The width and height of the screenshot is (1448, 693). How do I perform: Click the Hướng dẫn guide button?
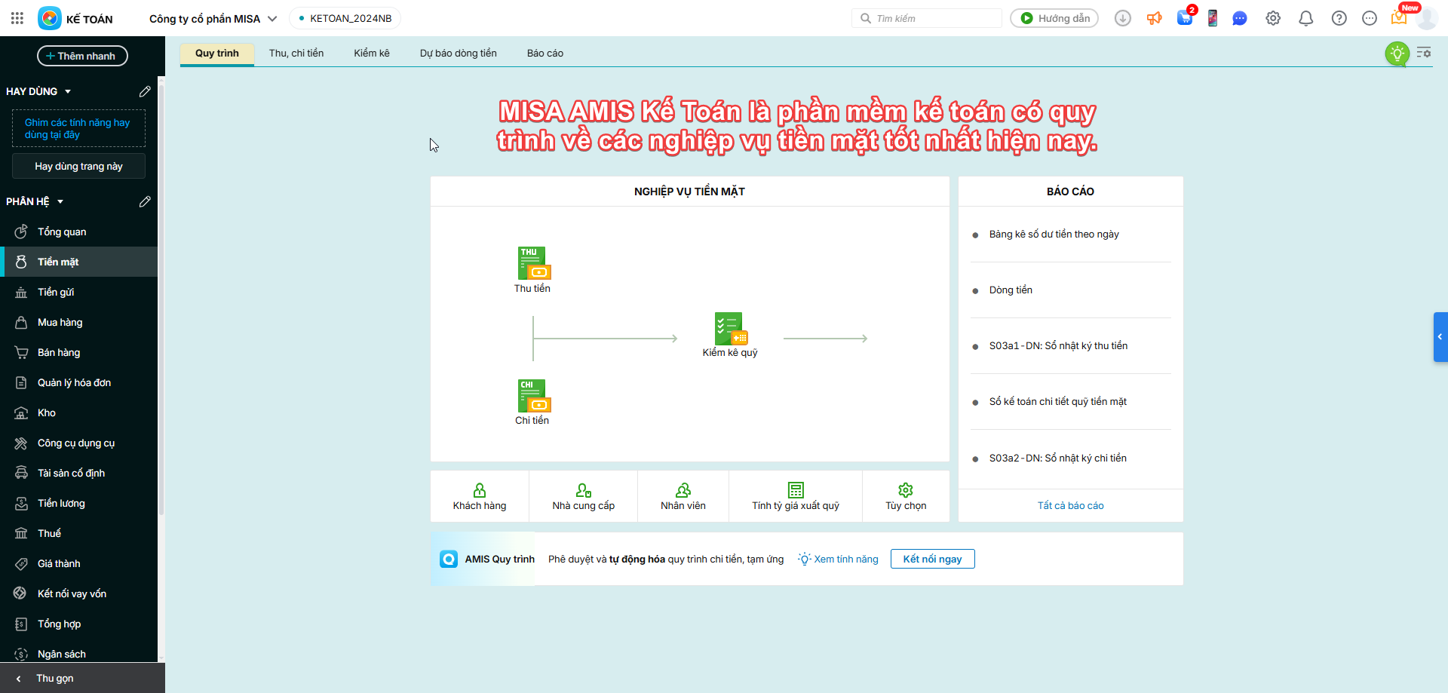(x=1054, y=18)
